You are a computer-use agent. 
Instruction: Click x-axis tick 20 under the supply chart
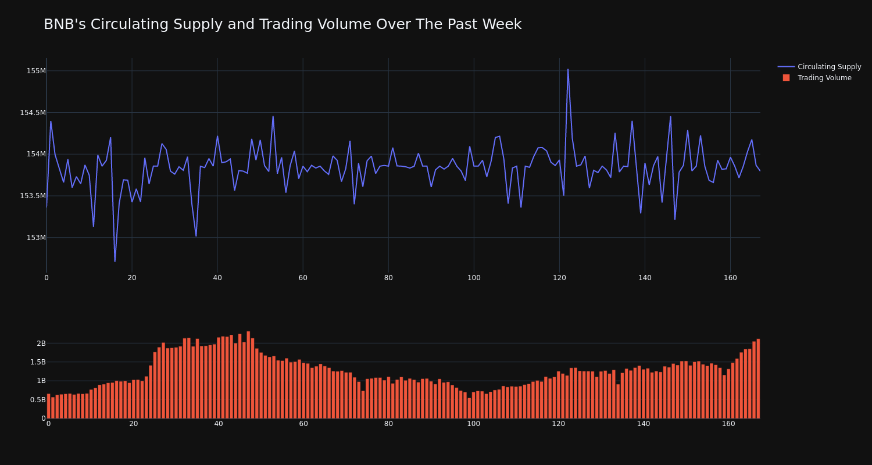click(132, 278)
